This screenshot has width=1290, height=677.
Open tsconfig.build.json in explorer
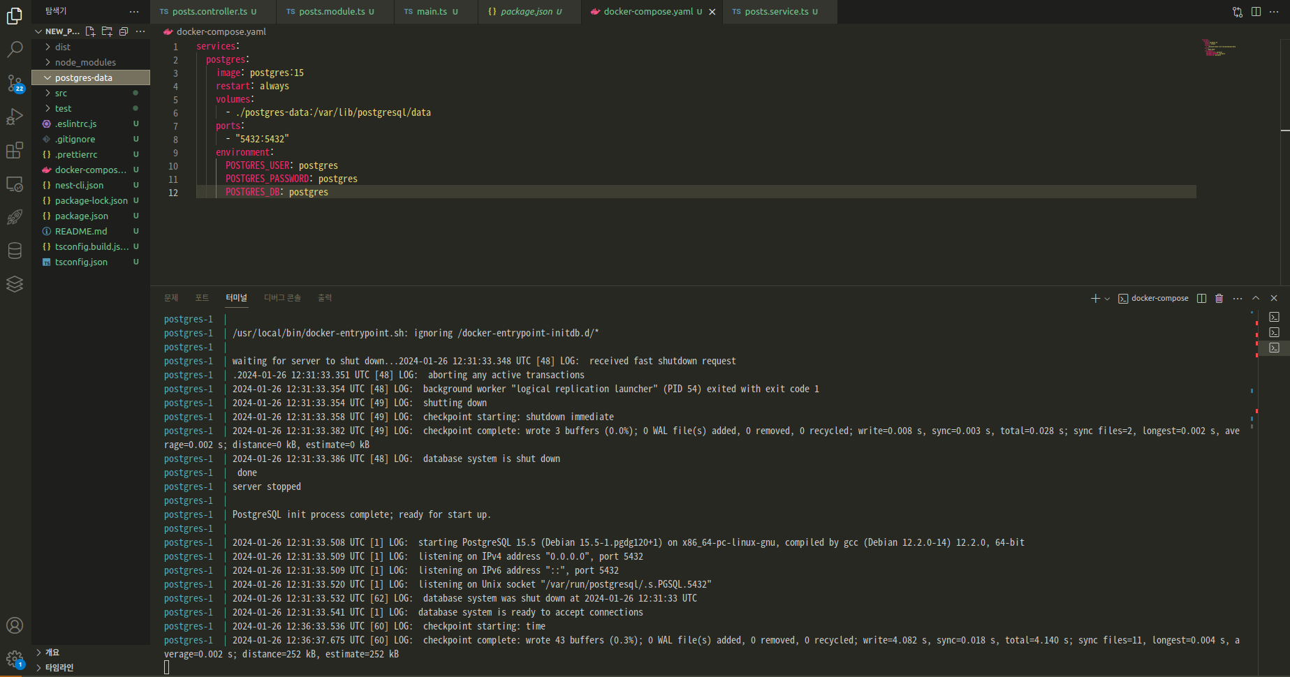pyautogui.click(x=91, y=246)
